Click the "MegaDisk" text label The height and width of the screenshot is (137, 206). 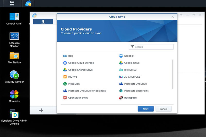click(x=74, y=84)
